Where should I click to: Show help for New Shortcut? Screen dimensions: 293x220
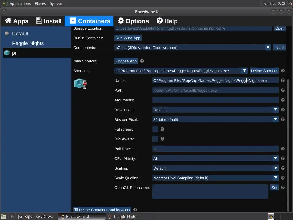coord(142,61)
